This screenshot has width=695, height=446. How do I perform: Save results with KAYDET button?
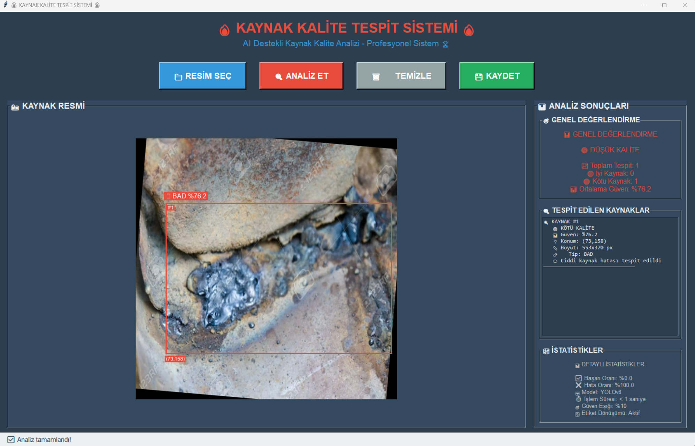496,76
